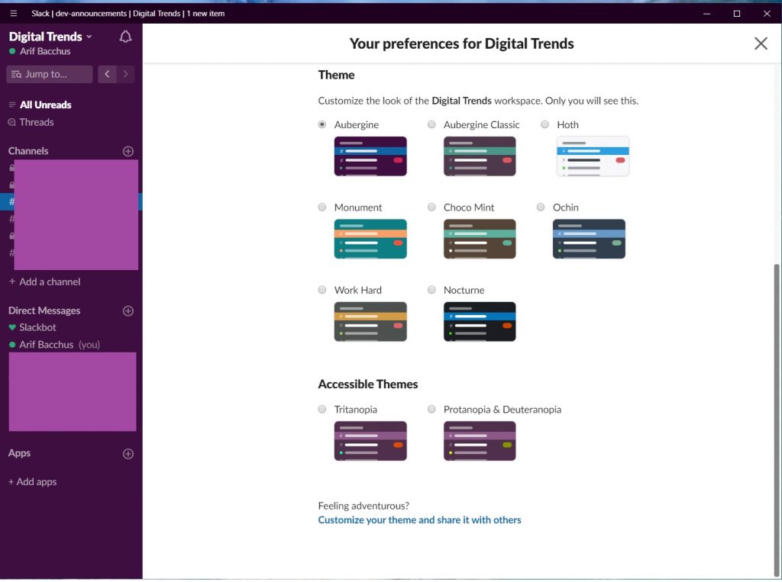The width and height of the screenshot is (782, 582).
Task: Click the back history arrow
Action: (x=107, y=74)
